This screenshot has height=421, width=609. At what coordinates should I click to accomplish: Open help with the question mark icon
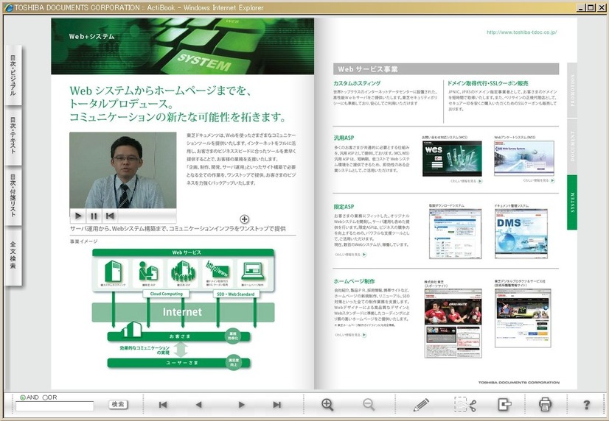586,405
